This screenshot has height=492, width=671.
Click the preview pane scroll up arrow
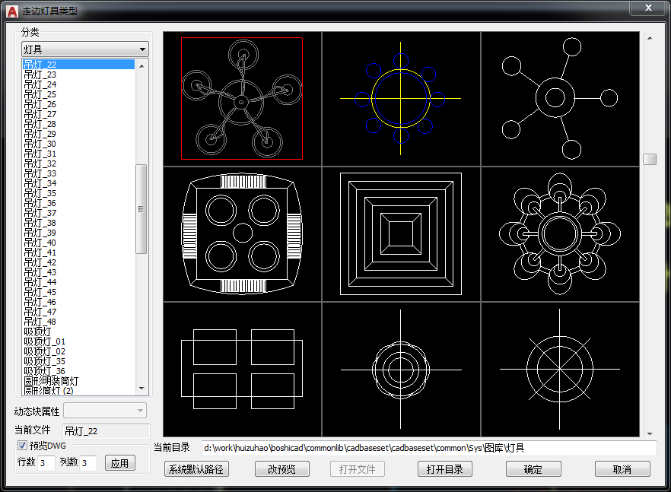click(650, 38)
